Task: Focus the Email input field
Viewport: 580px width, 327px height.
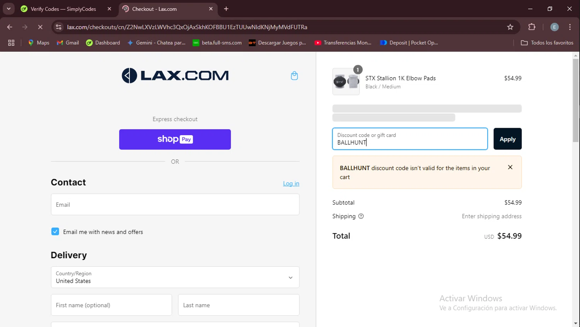Action: click(x=175, y=205)
